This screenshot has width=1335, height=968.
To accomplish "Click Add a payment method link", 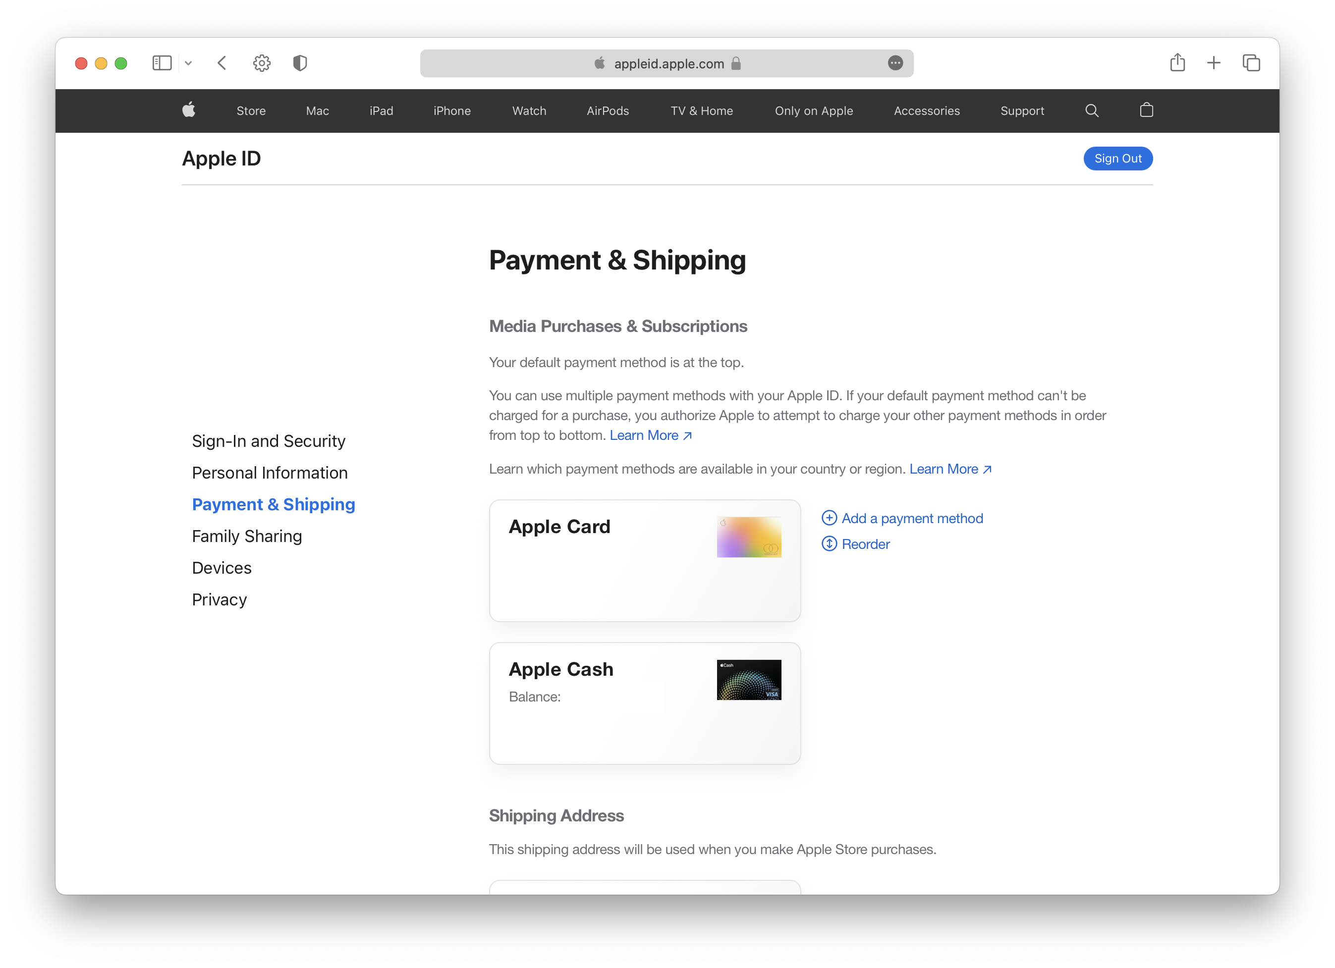I will tap(912, 518).
